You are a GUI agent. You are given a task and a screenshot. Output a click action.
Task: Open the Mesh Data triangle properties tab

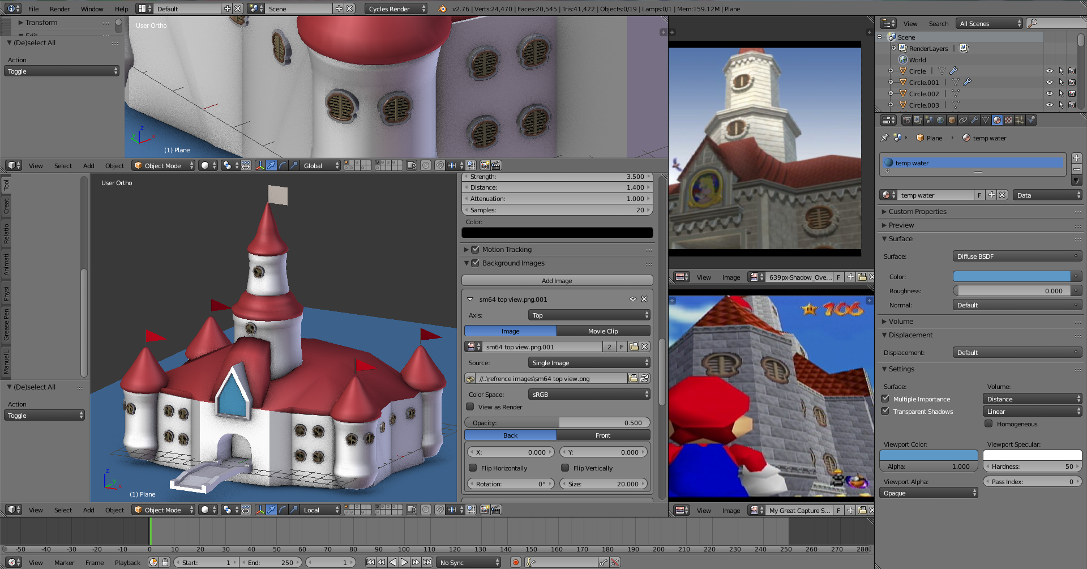coord(986,120)
